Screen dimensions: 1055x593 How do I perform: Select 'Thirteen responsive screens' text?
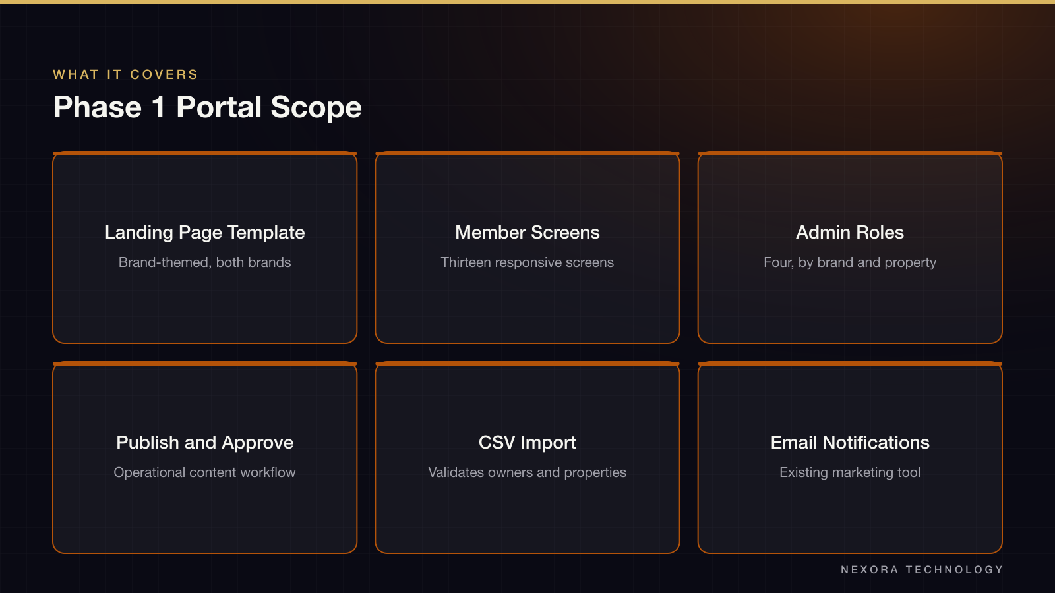(x=527, y=262)
